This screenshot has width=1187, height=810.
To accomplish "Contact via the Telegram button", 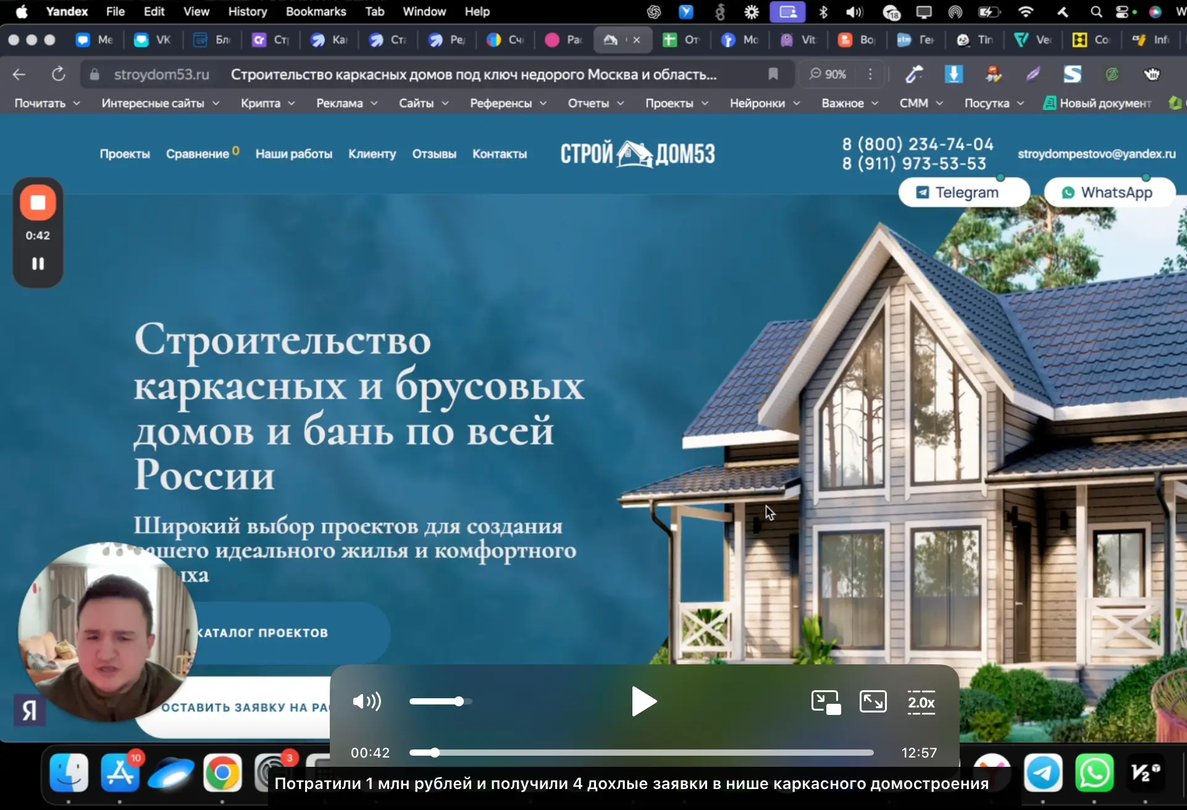I will pyautogui.click(x=963, y=192).
